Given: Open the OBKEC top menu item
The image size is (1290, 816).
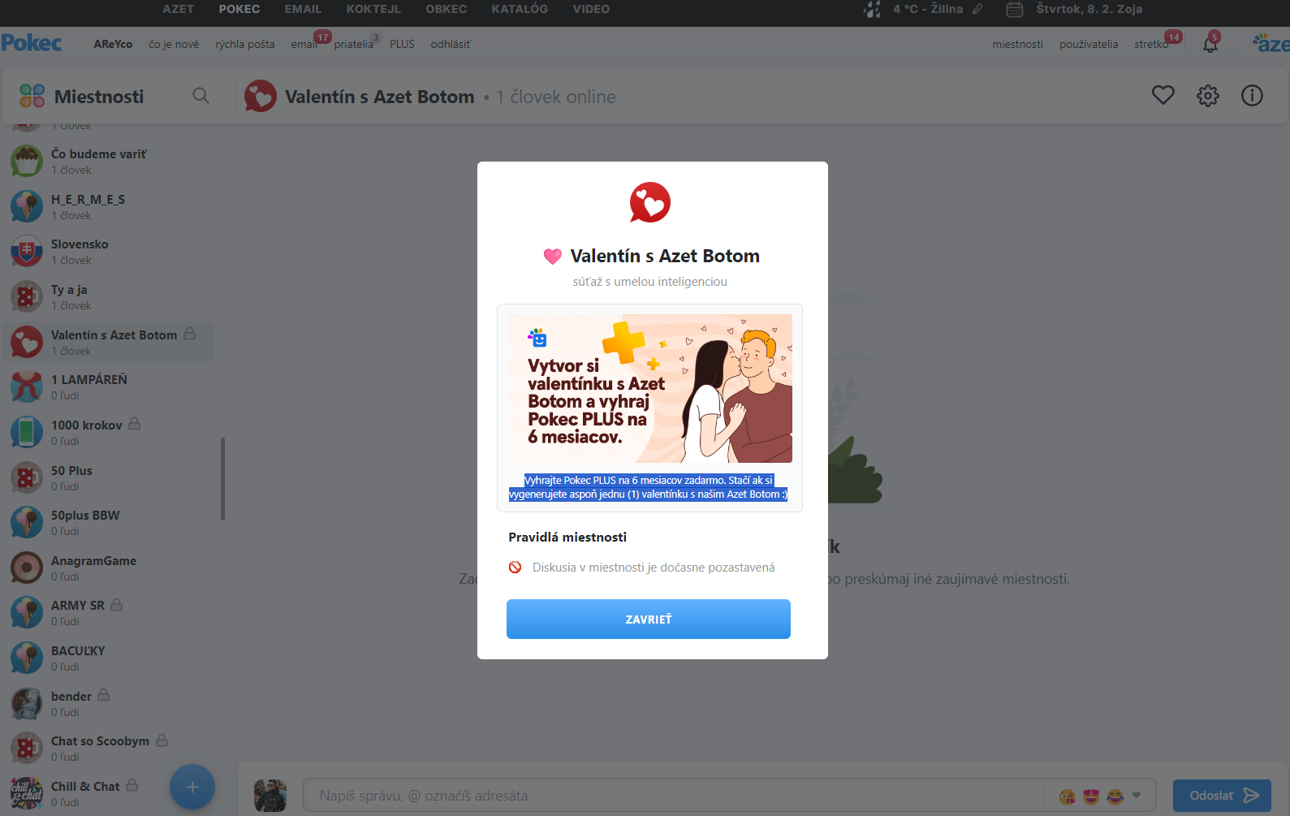Looking at the screenshot, I should [x=446, y=9].
